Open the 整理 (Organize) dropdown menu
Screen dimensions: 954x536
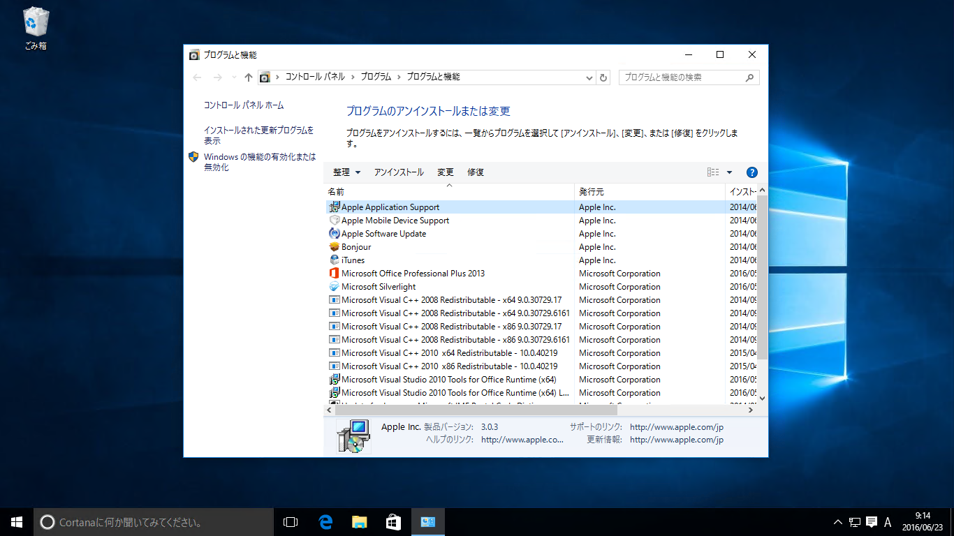346,172
